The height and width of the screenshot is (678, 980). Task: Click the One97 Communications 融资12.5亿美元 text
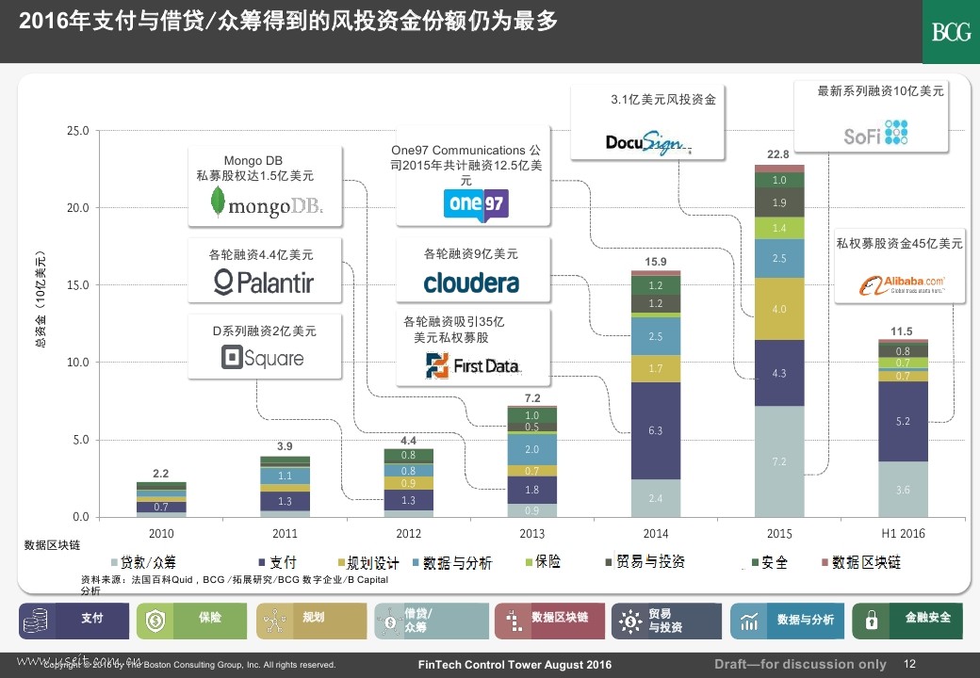click(x=466, y=165)
